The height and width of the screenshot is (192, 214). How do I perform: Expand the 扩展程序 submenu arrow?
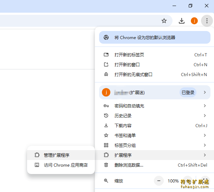tap(205, 155)
